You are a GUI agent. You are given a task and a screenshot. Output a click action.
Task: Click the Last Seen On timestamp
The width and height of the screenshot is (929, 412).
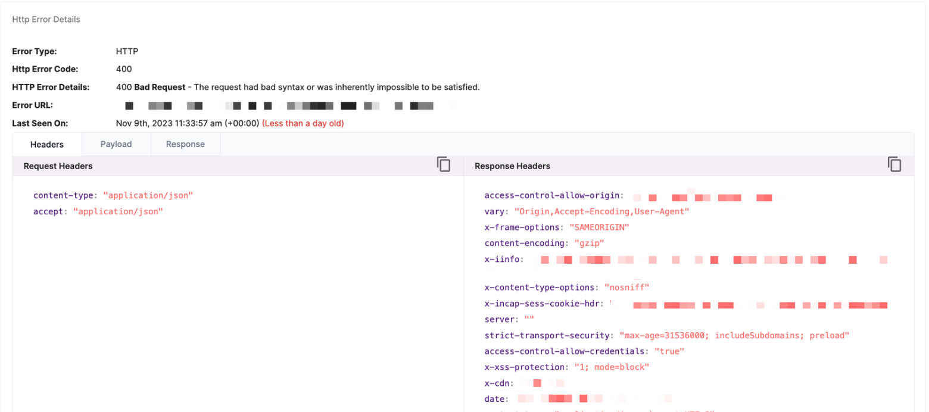click(187, 124)
